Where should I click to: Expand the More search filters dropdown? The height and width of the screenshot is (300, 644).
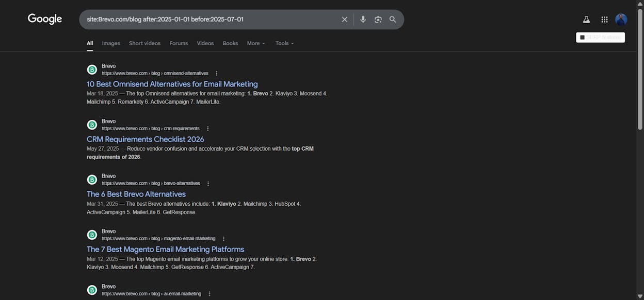coord(256,43)
